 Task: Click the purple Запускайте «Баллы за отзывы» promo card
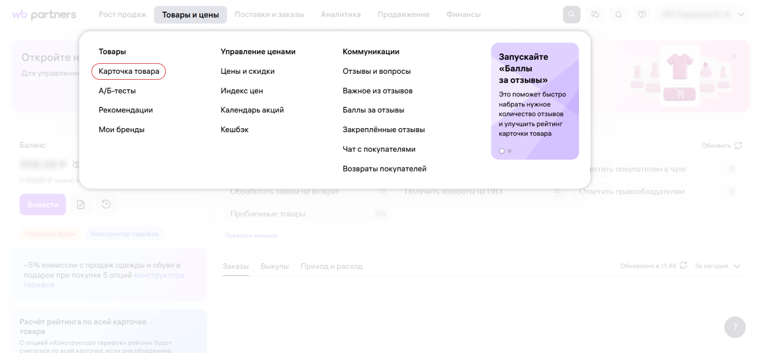(535, 101)
